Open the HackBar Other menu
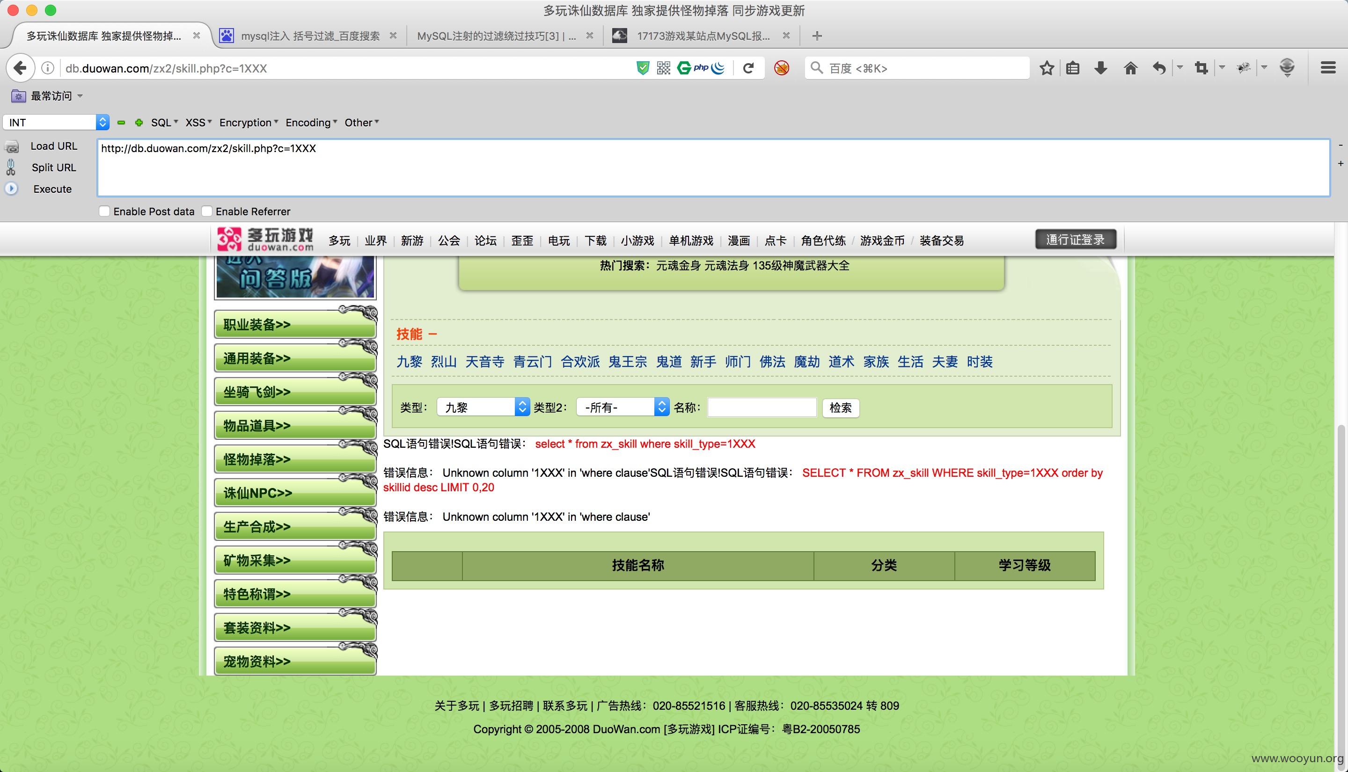Viewport: 1348px width, 772px height. (x=362, y=123)
